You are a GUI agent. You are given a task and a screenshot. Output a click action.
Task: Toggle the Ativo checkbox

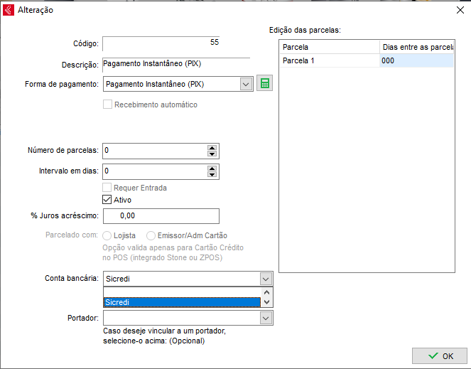click(108, 200)
